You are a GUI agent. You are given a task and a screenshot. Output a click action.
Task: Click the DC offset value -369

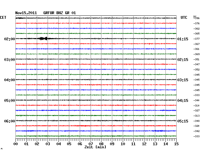(196, 54)
